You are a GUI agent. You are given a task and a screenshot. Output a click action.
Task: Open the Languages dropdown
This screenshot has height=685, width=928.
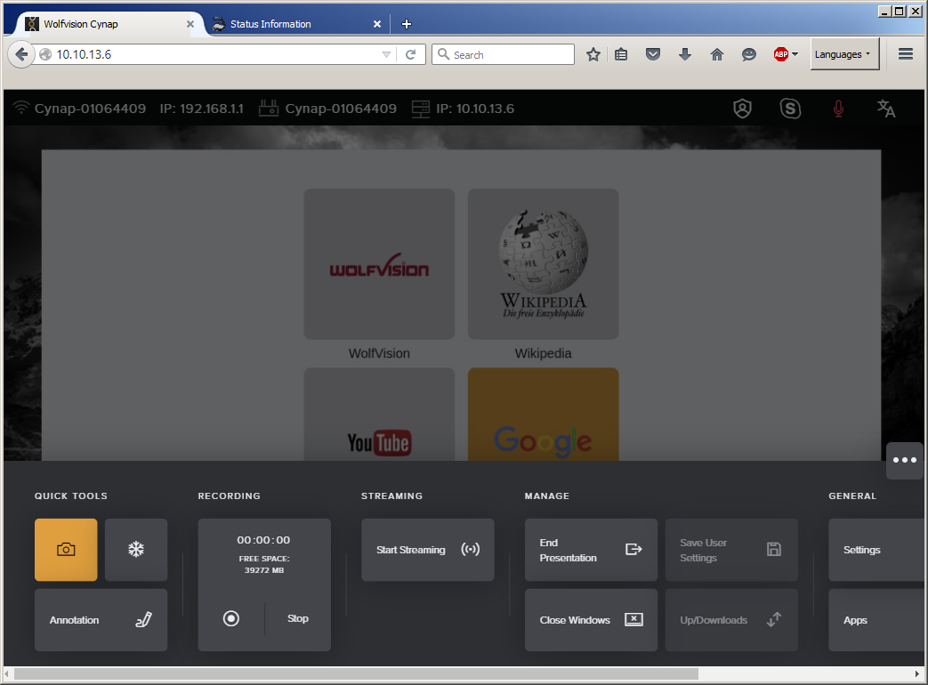pyautogui.click(x=844, y=54)
